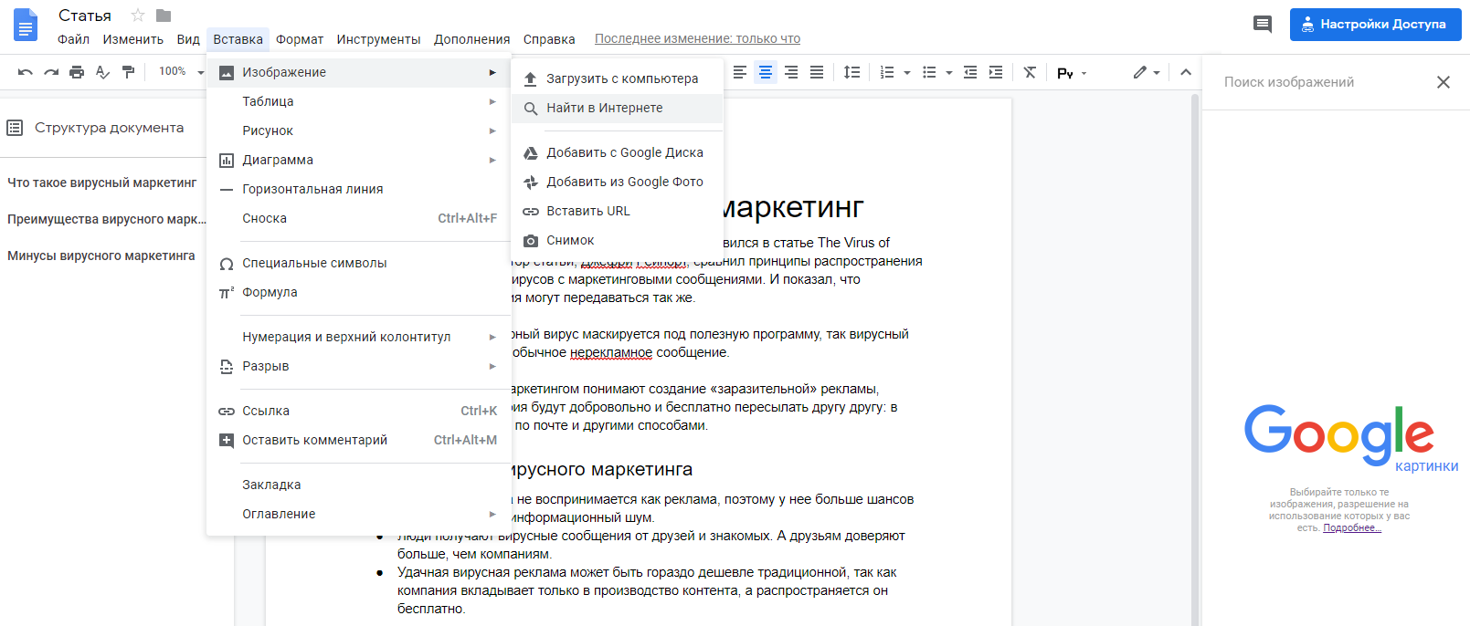Star the document named Статья
The image size is (1470, 626).
(x=138, y=16)
